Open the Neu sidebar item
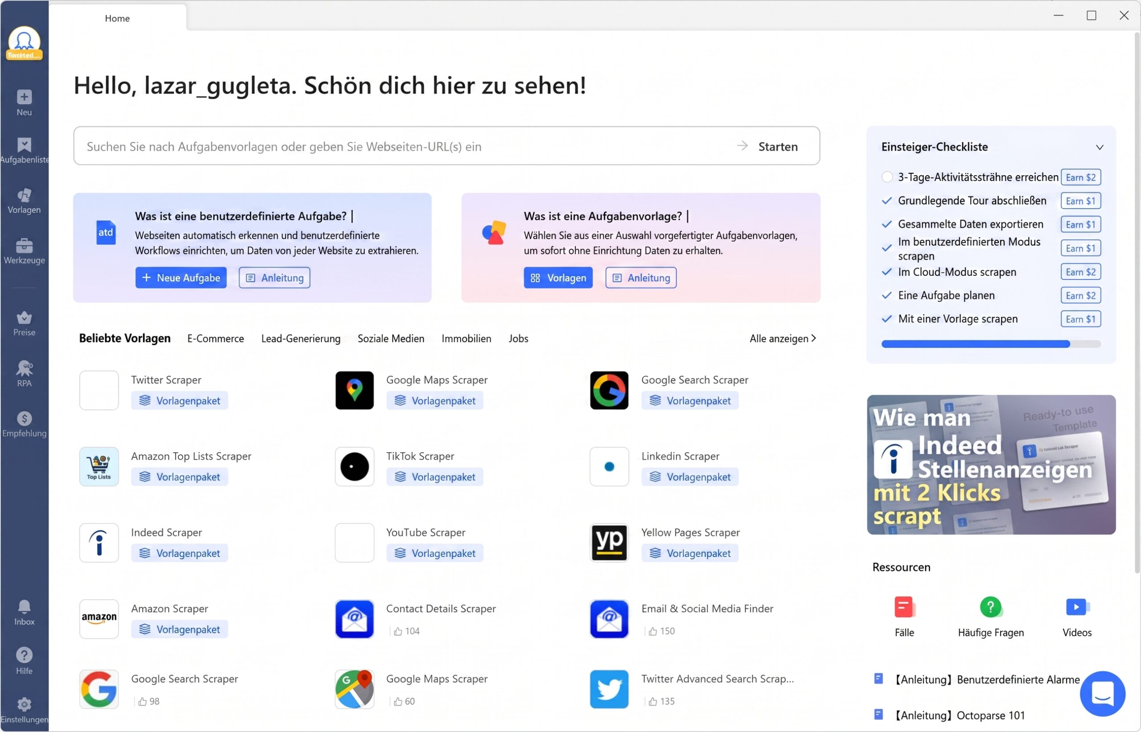 point(24,102)
